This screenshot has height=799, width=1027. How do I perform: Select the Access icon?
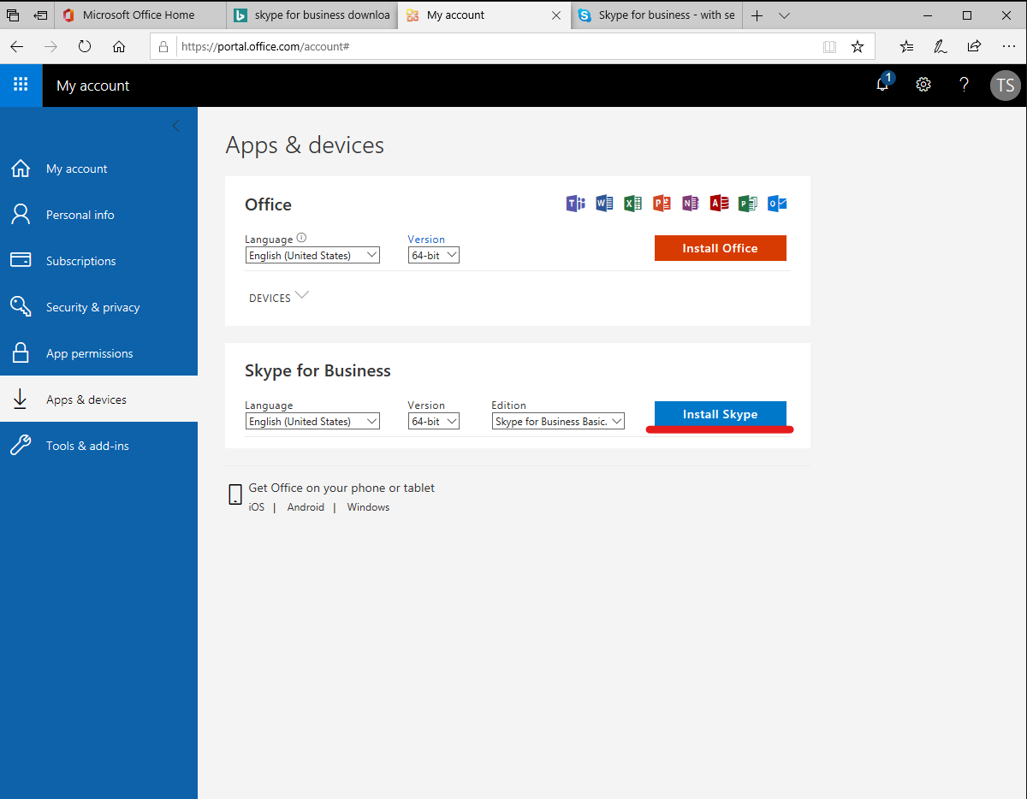point(719,203)
